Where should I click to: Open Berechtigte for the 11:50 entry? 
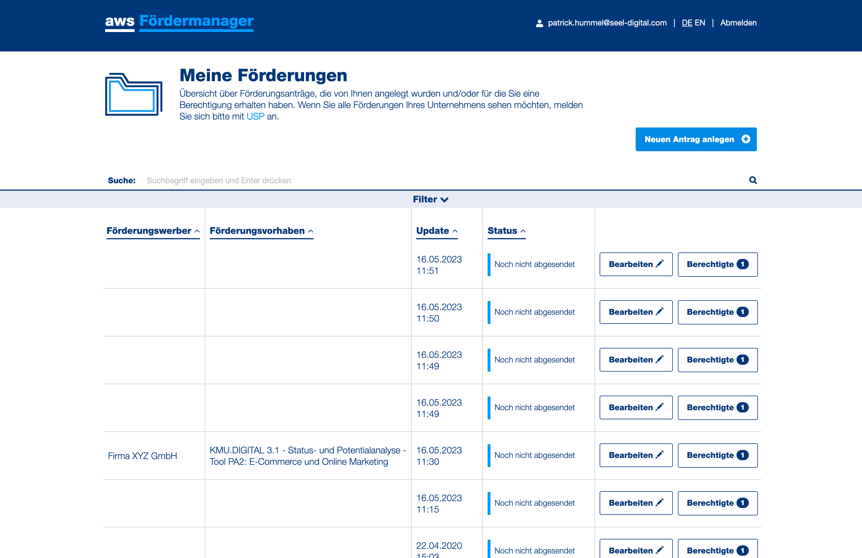[x=717, y=312]
